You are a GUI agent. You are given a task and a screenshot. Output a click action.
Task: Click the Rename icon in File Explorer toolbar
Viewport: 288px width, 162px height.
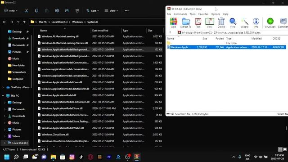pyautogui.click(x=57, y=11)
